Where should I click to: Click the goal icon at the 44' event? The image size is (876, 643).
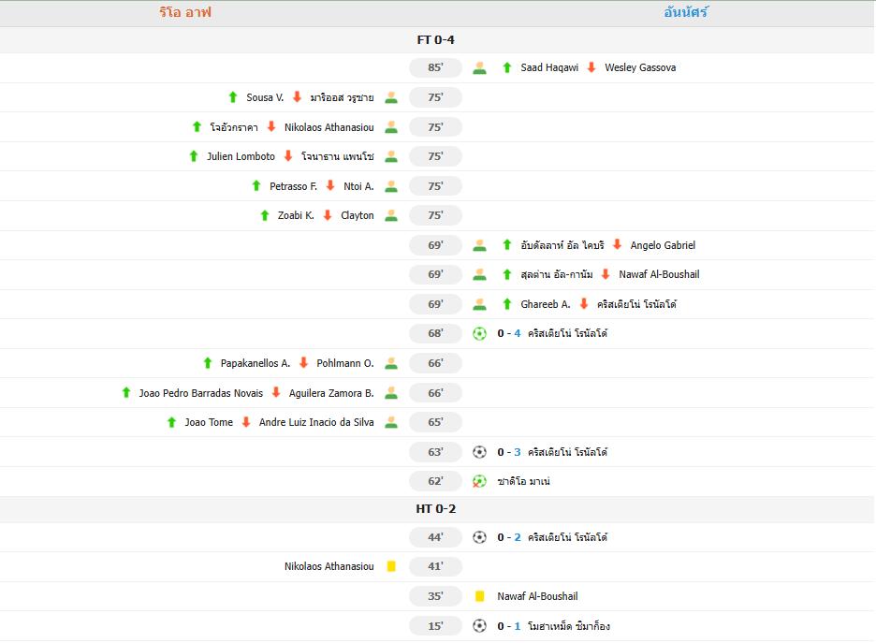pos(479,537)
